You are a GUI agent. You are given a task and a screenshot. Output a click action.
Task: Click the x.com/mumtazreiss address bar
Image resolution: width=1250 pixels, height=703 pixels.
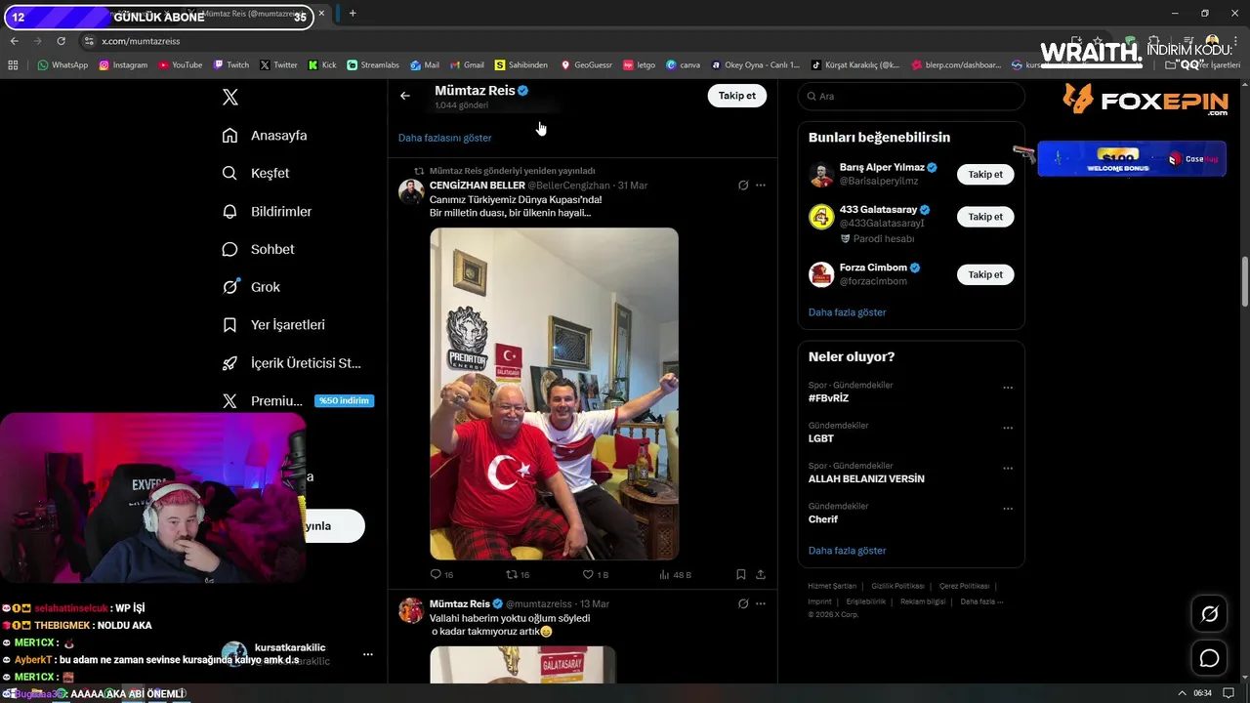[141, 41]
